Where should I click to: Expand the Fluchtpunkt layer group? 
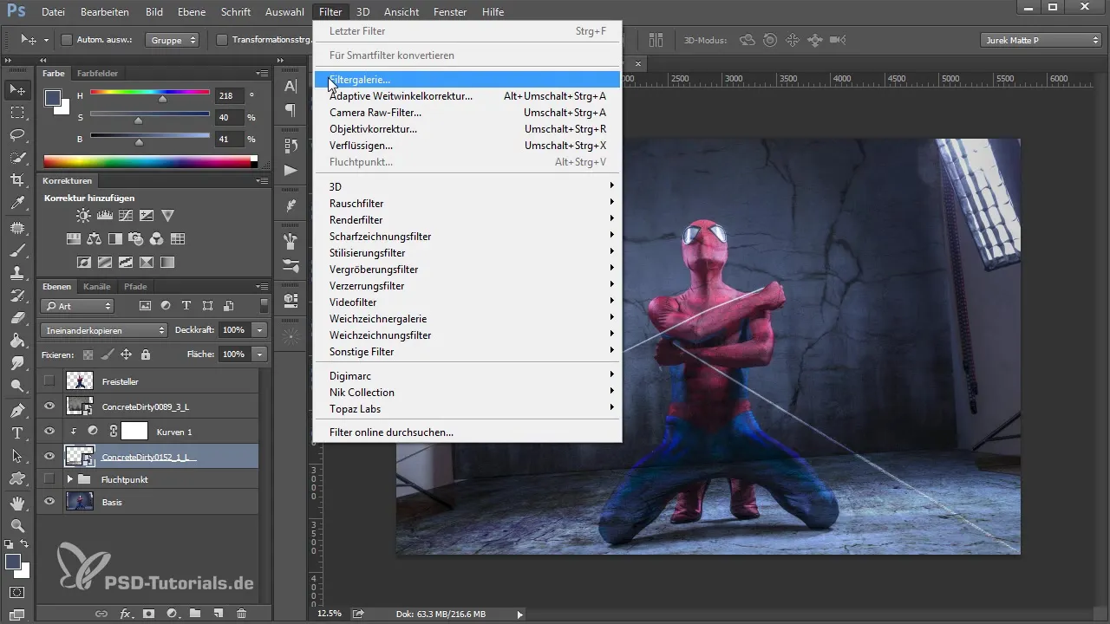pos(70,478)
